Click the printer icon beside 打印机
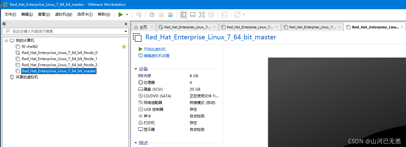 (141, 123)
